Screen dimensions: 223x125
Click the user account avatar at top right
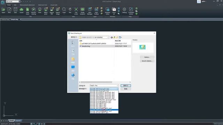(x=199, y=1)
